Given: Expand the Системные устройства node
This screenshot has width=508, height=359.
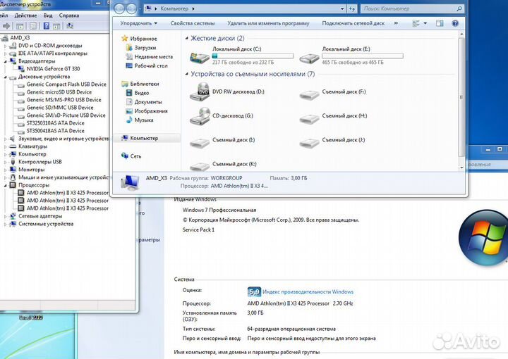Looking at the screenshot, I should [x=5, y=225].
